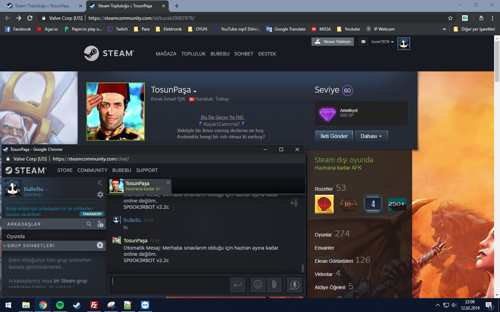Image resolution: width=500 pixels, height=312 pixels.
Task: Close the TosunPaşa chat tab
Action: click(168, 182)
